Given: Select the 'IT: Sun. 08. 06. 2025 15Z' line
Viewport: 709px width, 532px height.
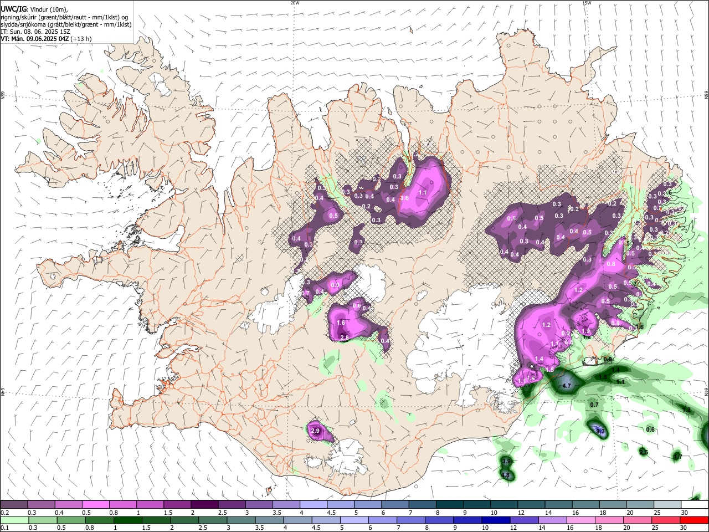Looking at the screenshot, I should pyautogui.click(x=35, y=32).
